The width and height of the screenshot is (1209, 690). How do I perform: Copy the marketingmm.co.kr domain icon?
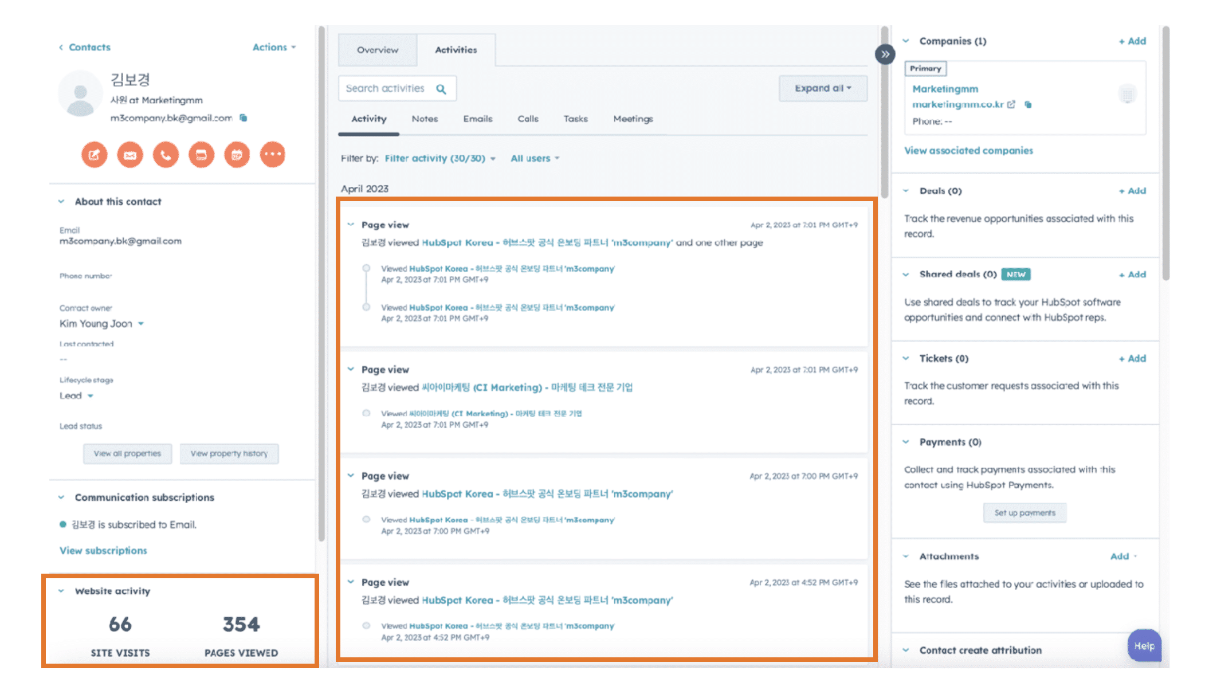point(1028,104)
